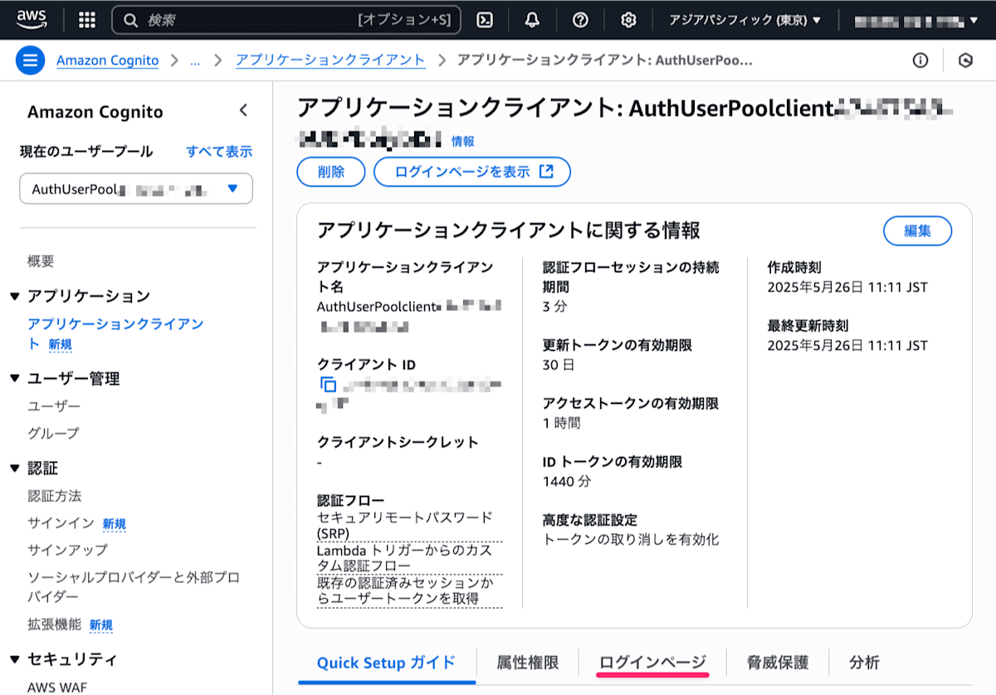
Task: Click the 1 時間 access token value
Action: click(561, 423)
